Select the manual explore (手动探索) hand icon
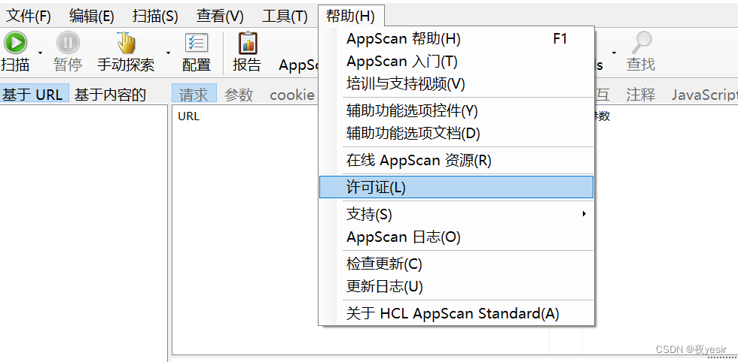 [x=126, y=43]
